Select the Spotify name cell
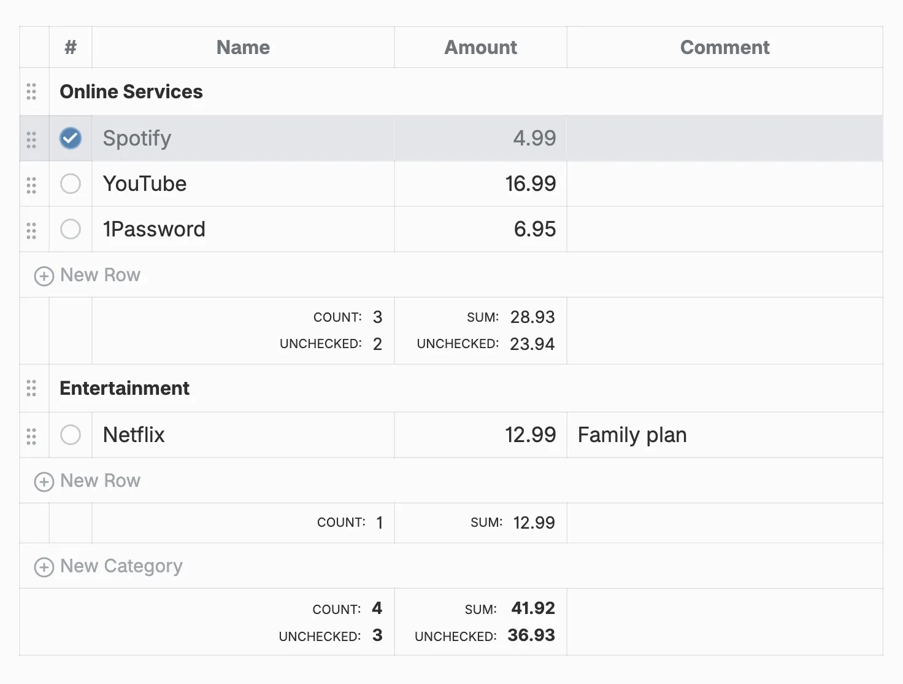903x684 pixels. tap(243, 138)
